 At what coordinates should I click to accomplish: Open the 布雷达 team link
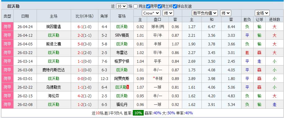(122, 53)
